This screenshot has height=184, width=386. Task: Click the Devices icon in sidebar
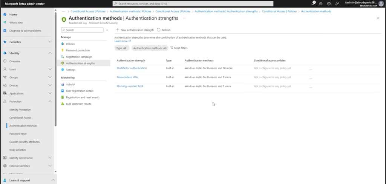[5, 85]
